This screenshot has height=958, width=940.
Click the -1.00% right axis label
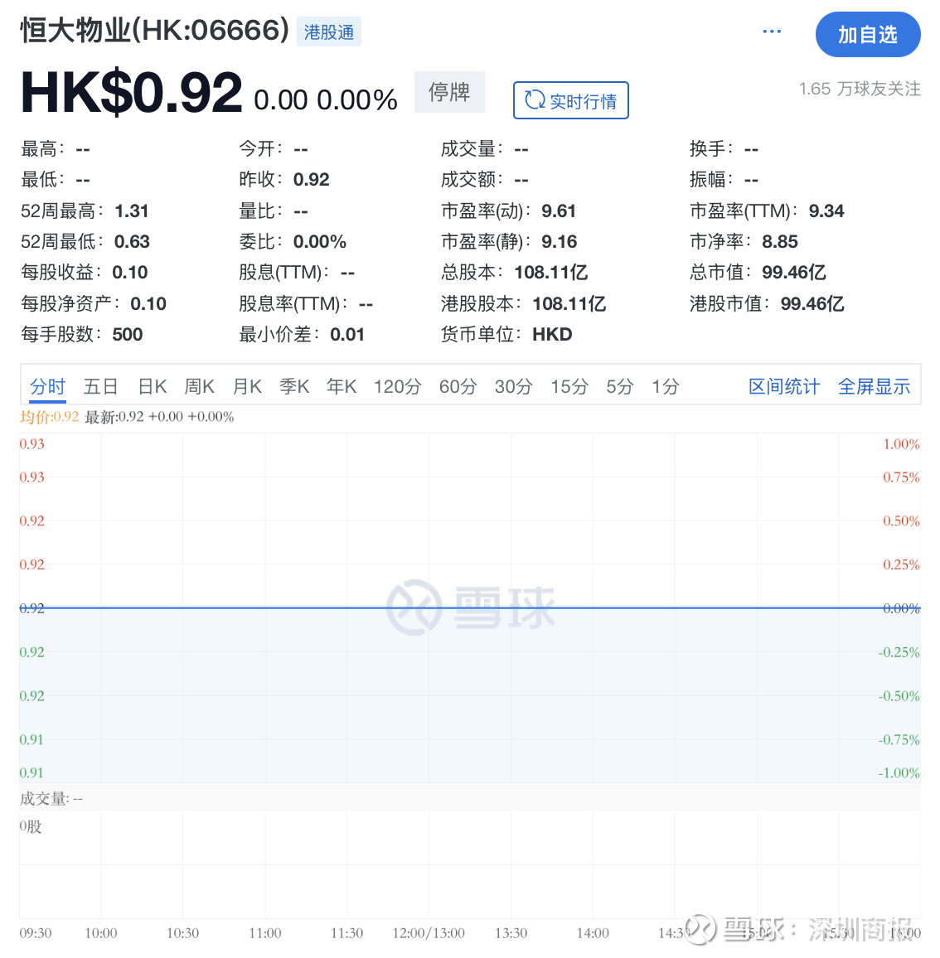pyautogui.click(x=899, y=773)
